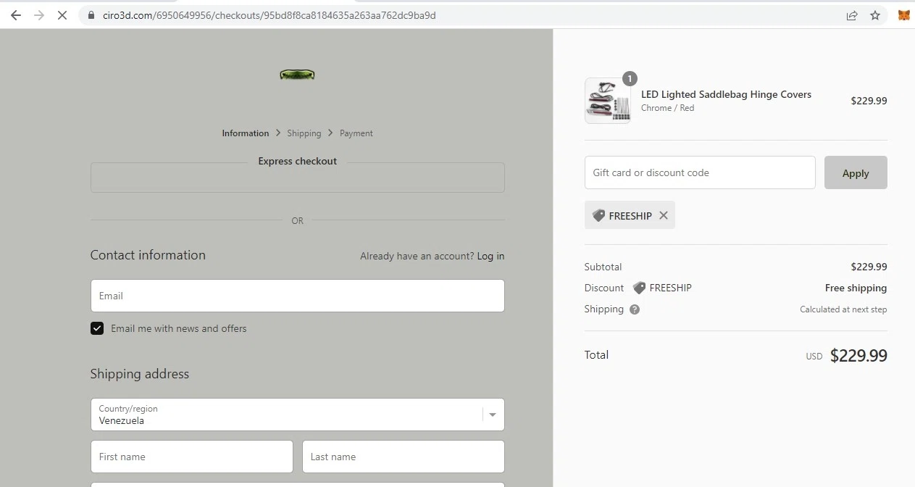Click the Last name field
Viewport: 915px width, 487px height.
coord(403,457)
